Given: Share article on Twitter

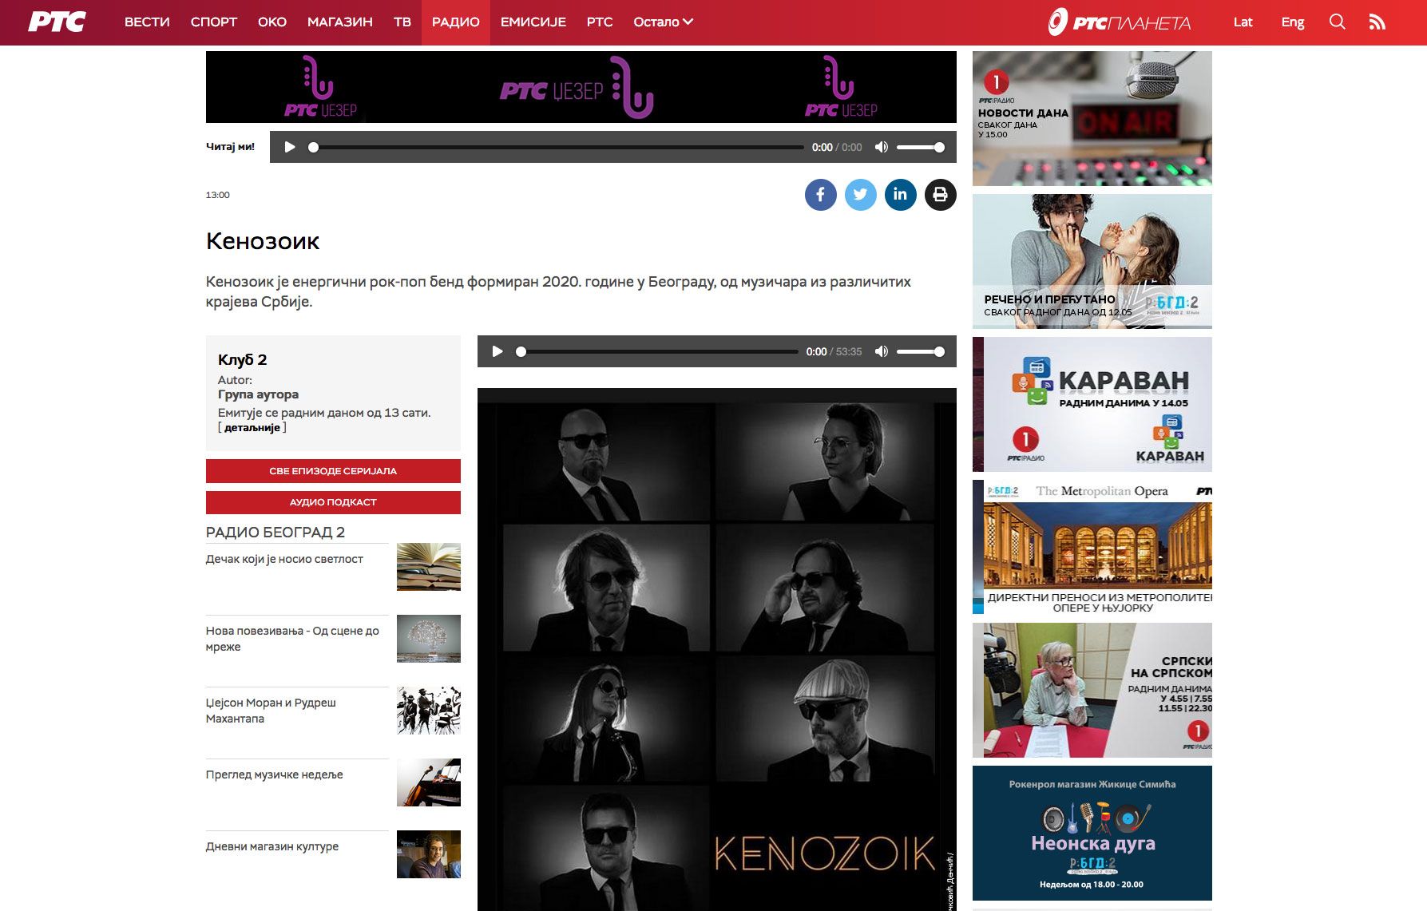Looking at the screenshot, I should point(860,195).
